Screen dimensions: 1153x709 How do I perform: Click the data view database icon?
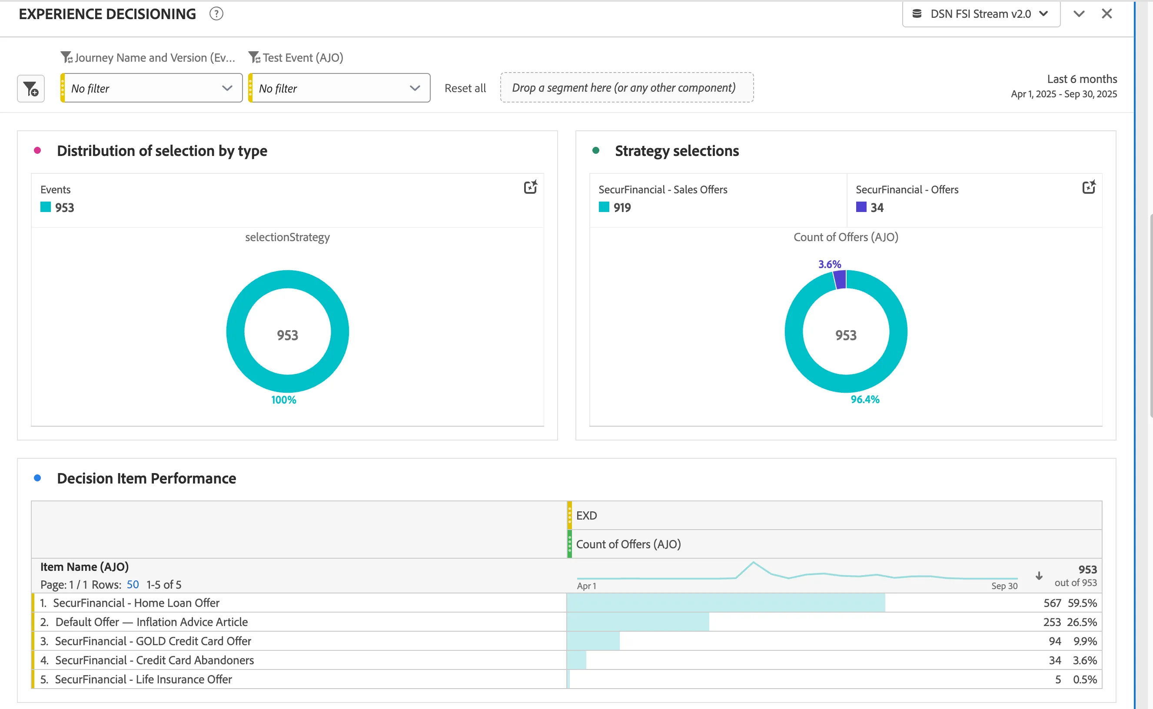pos(917,13)
